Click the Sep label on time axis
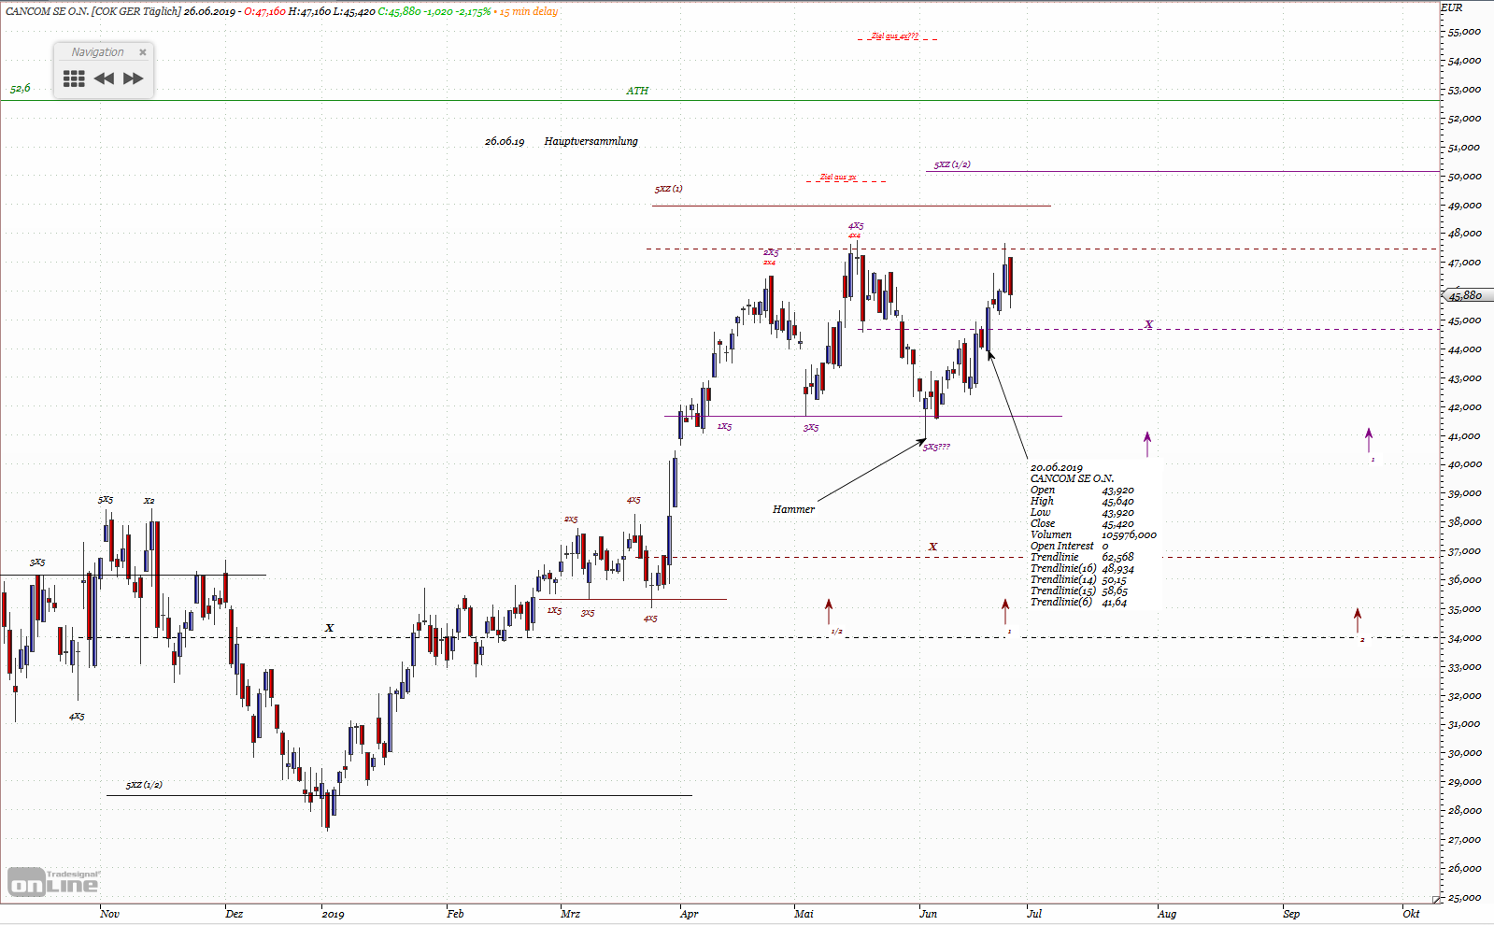 coord(1291,914)
